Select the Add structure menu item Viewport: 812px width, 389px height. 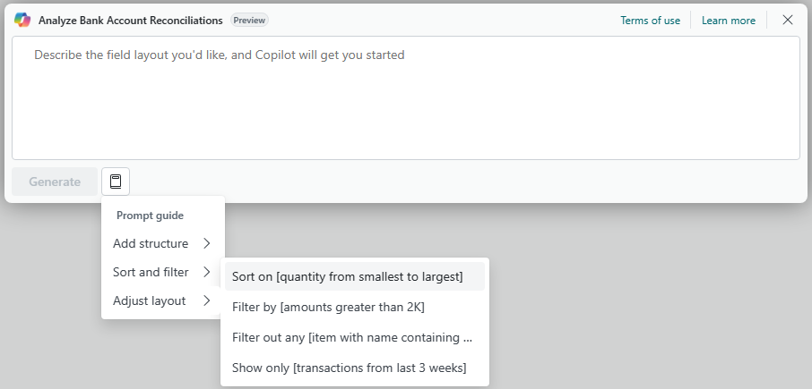162,243
